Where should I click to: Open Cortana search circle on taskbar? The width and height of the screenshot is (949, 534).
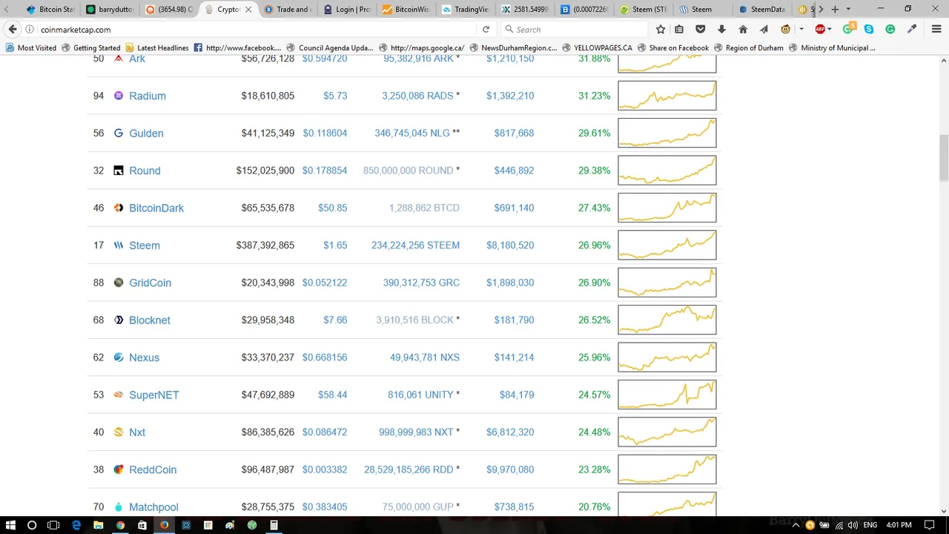[32, 525]
